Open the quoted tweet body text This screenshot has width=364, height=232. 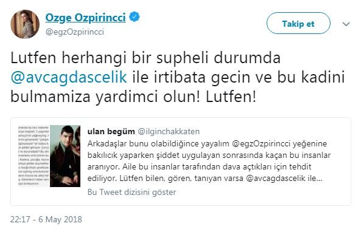click(209, 161)
